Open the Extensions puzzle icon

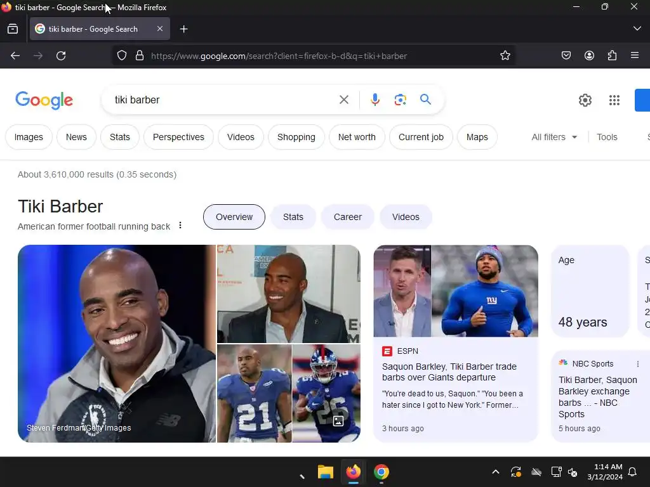tap(612, 56)
